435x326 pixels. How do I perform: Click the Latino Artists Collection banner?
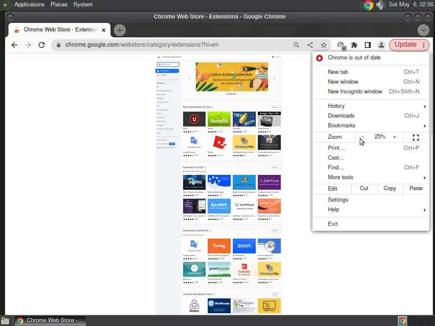click(232, 77)
